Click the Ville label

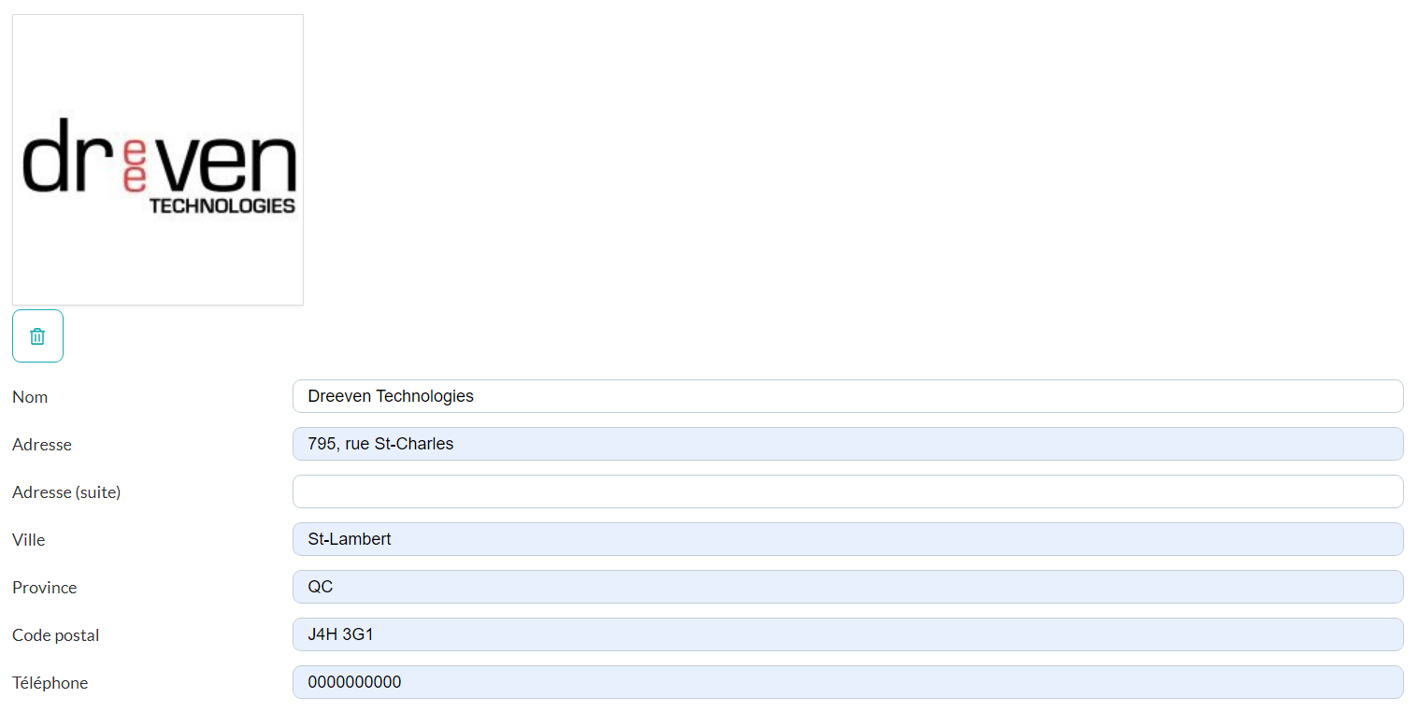coord(28,540)
